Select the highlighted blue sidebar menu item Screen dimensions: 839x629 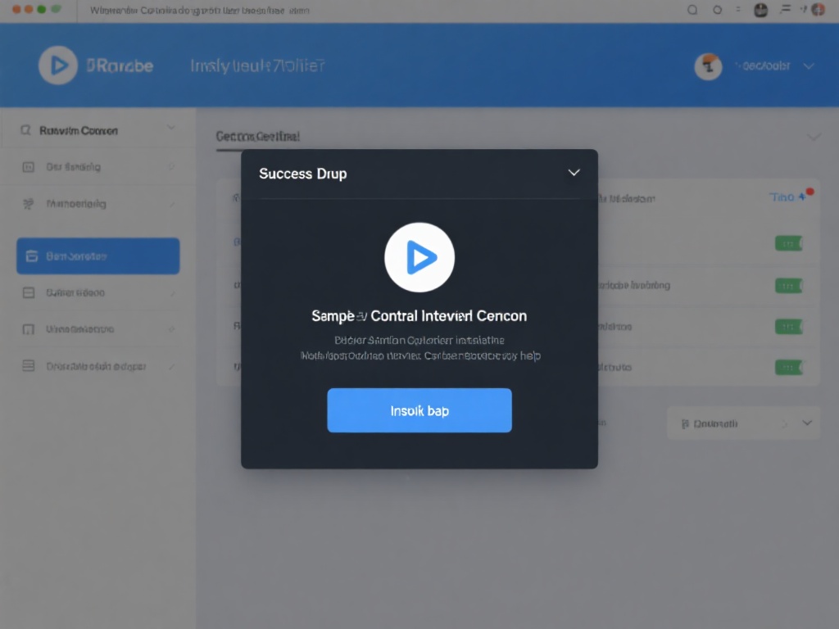[x=98, y=256]
